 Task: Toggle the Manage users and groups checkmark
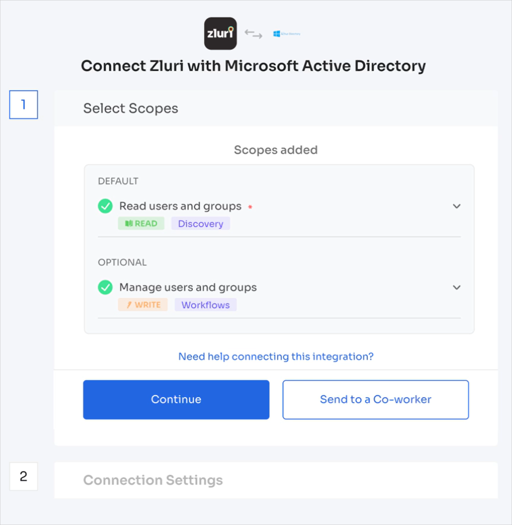(x=105, y=287)
